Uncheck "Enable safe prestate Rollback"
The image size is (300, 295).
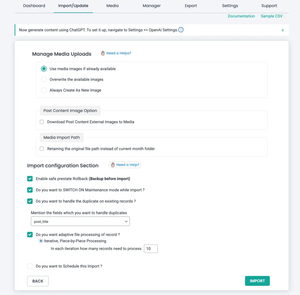pyautogui.click(x=30, y=178)
